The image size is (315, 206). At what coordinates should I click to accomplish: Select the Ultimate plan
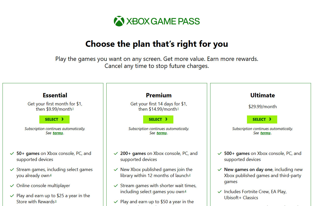pyautogui.click(x=262, y=119)
